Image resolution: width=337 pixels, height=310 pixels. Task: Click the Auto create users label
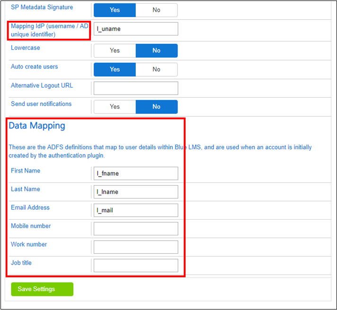pyautogui.click(x=35, y=67)
